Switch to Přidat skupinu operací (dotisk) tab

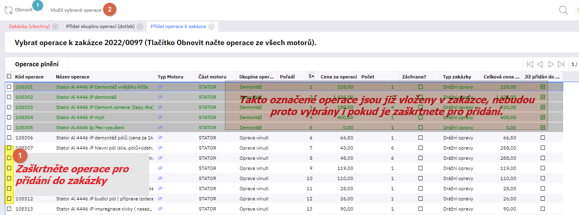pos(100,26)
